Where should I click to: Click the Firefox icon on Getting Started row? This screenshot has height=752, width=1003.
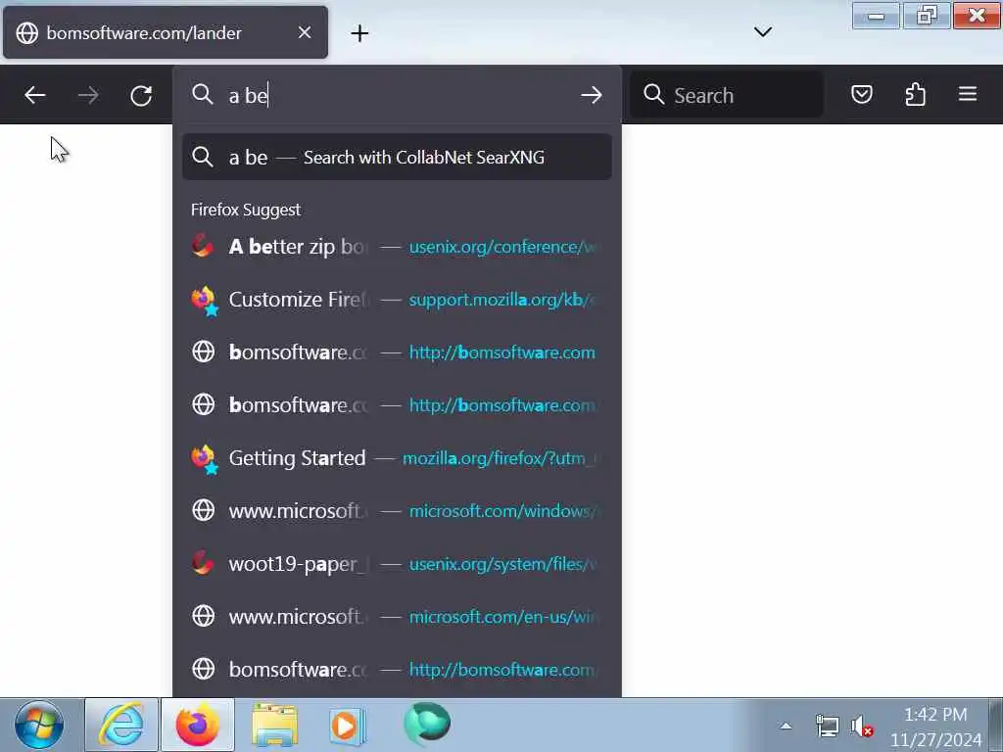click(x=205, y=459)
